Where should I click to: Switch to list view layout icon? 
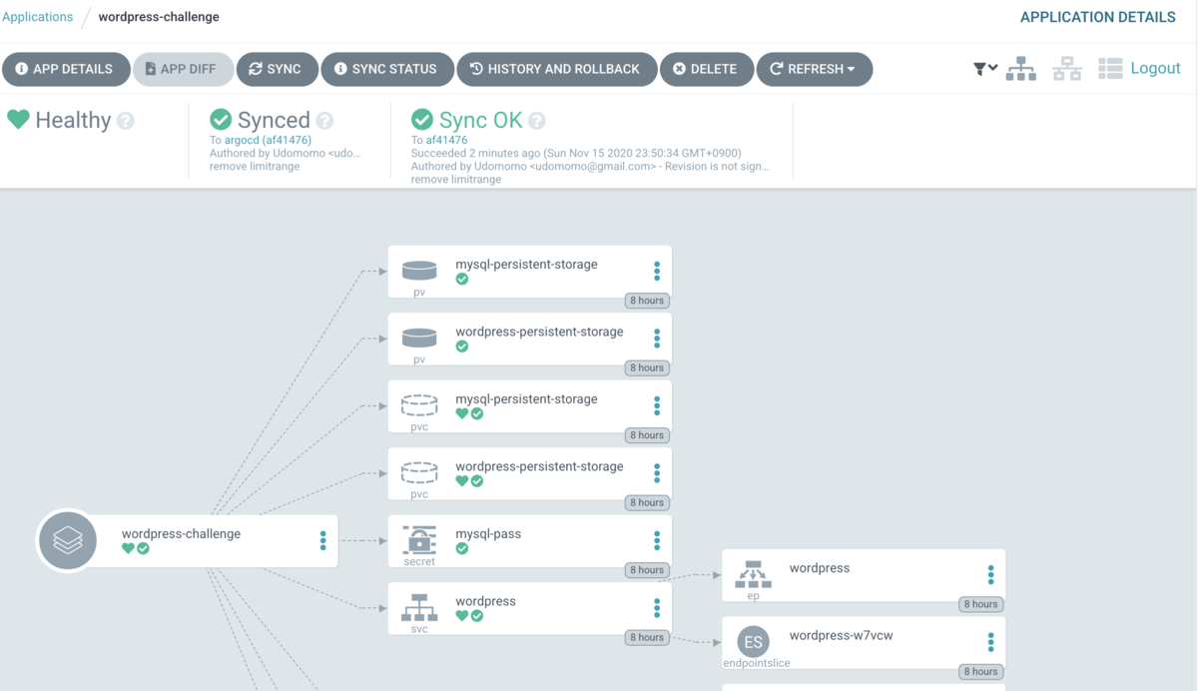click(1110, 69)
